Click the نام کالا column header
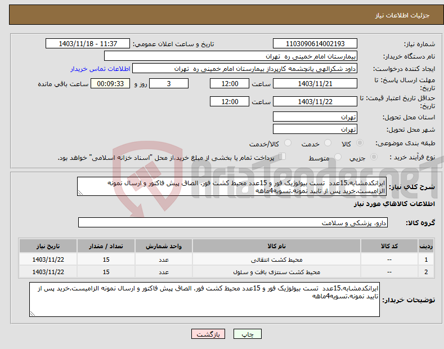Screen dimensions: 444x349 (276, 246)
